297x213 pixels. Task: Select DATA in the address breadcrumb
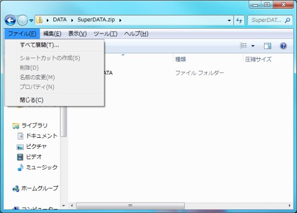point(59,20)
